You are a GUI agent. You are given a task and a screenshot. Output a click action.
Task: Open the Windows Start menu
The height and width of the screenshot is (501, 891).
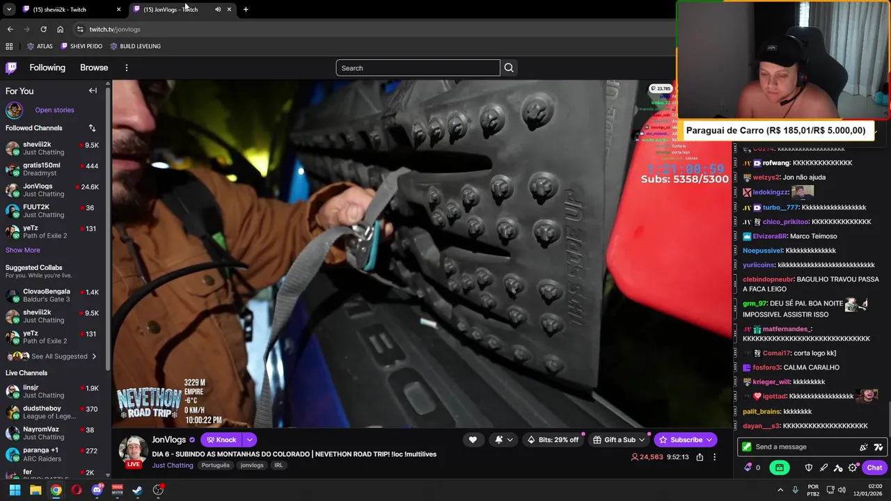pos(15,490)
